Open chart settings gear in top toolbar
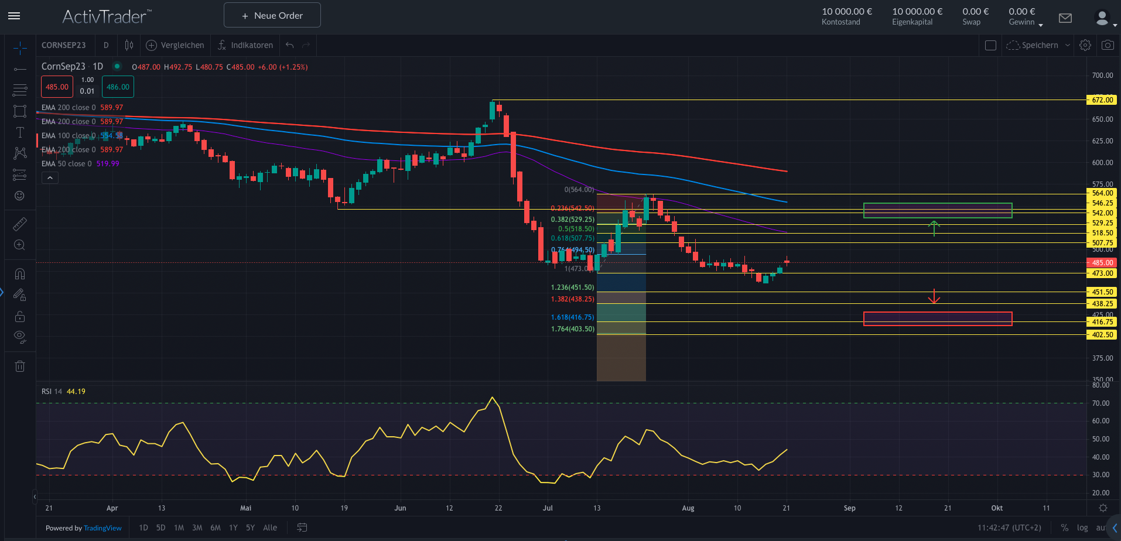This screenshot has width=1121, height=541. pos(1085,45)
